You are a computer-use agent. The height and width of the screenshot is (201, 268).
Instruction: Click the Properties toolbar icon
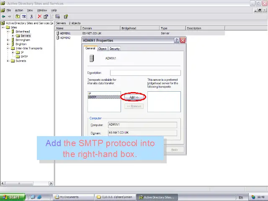point(46,17)
